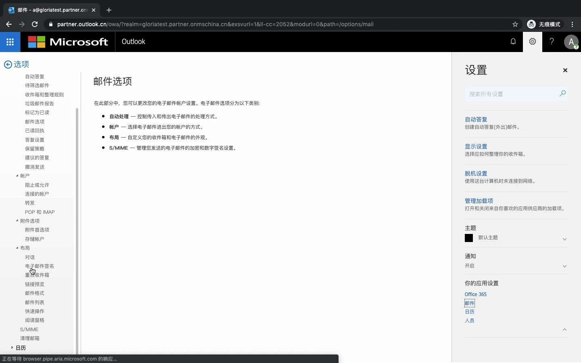Screen dimensions: 581x363
Task: Click the incognito 无痕模式 indicator
Action: point(544,24)
